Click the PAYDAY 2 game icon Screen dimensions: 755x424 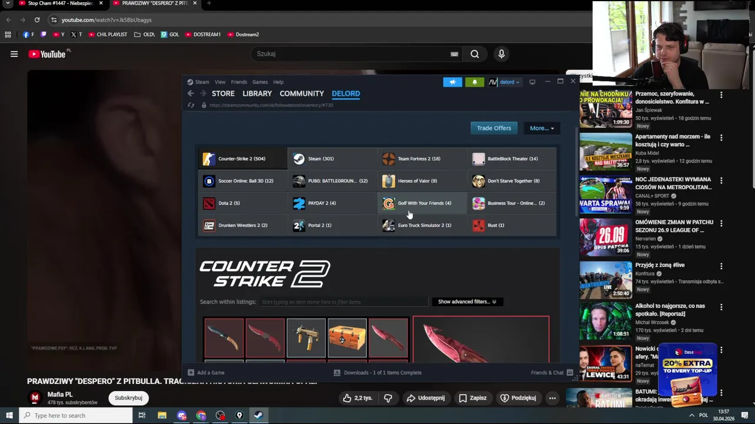[299, 203]
